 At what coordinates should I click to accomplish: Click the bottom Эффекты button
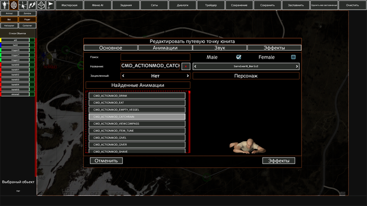278,161
